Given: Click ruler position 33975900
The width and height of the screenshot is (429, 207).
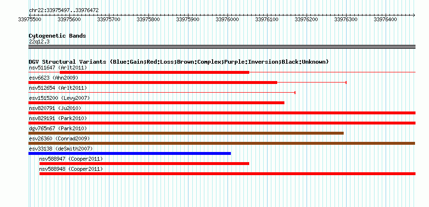Looking at the screenshot, I should coord(188,19).
